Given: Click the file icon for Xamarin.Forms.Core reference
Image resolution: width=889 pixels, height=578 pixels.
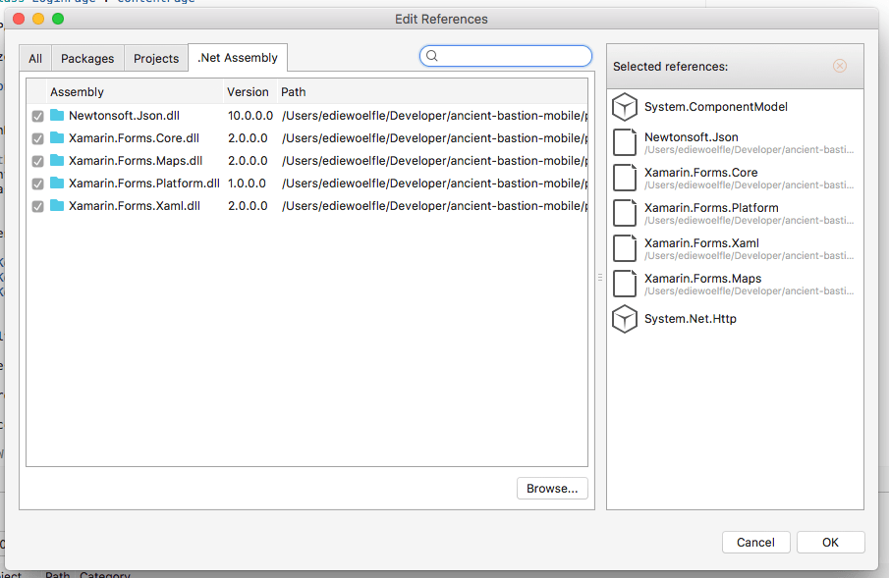Looking at the screenshot, I should pyautogui.click(x=625, y=178).
